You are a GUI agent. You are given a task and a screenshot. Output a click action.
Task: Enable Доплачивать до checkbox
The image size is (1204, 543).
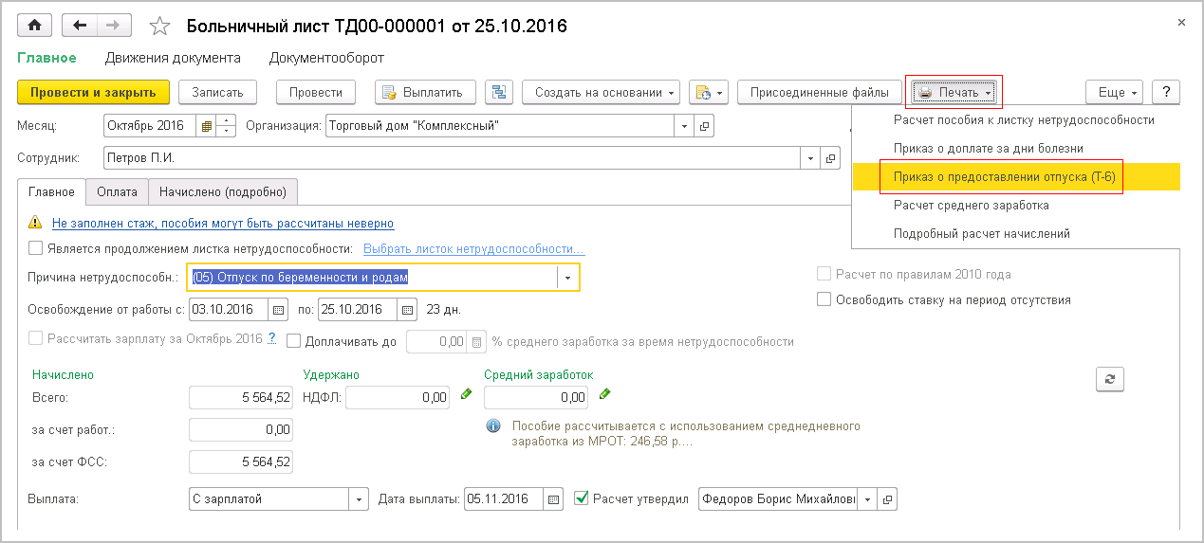tap(293, 341)
